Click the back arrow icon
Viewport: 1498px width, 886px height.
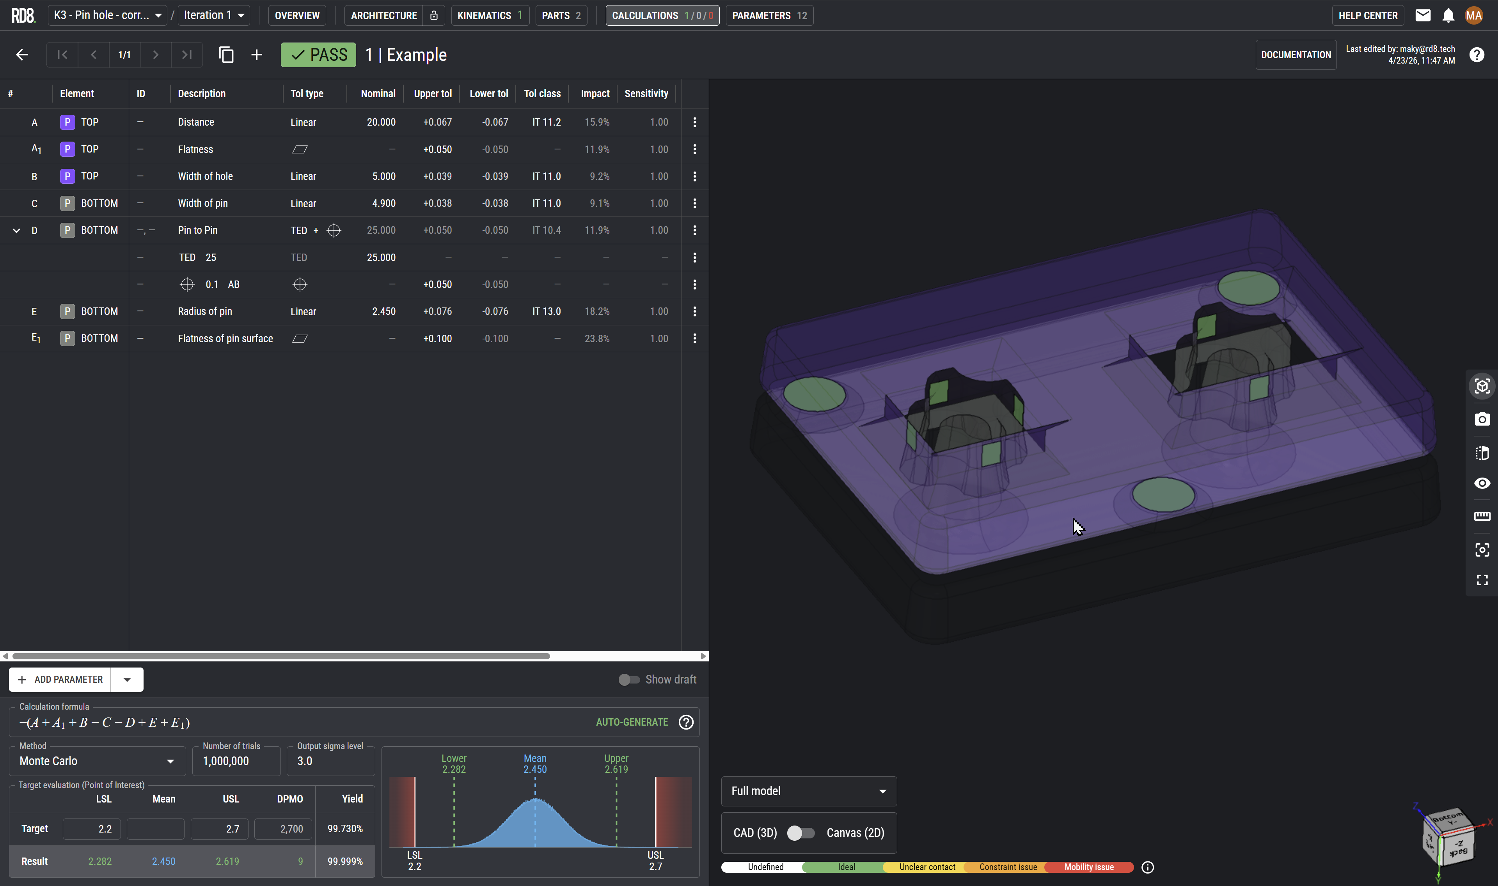point(22,55)
